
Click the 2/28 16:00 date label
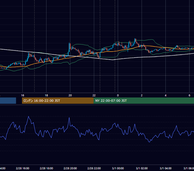click(x=23, y=168)
